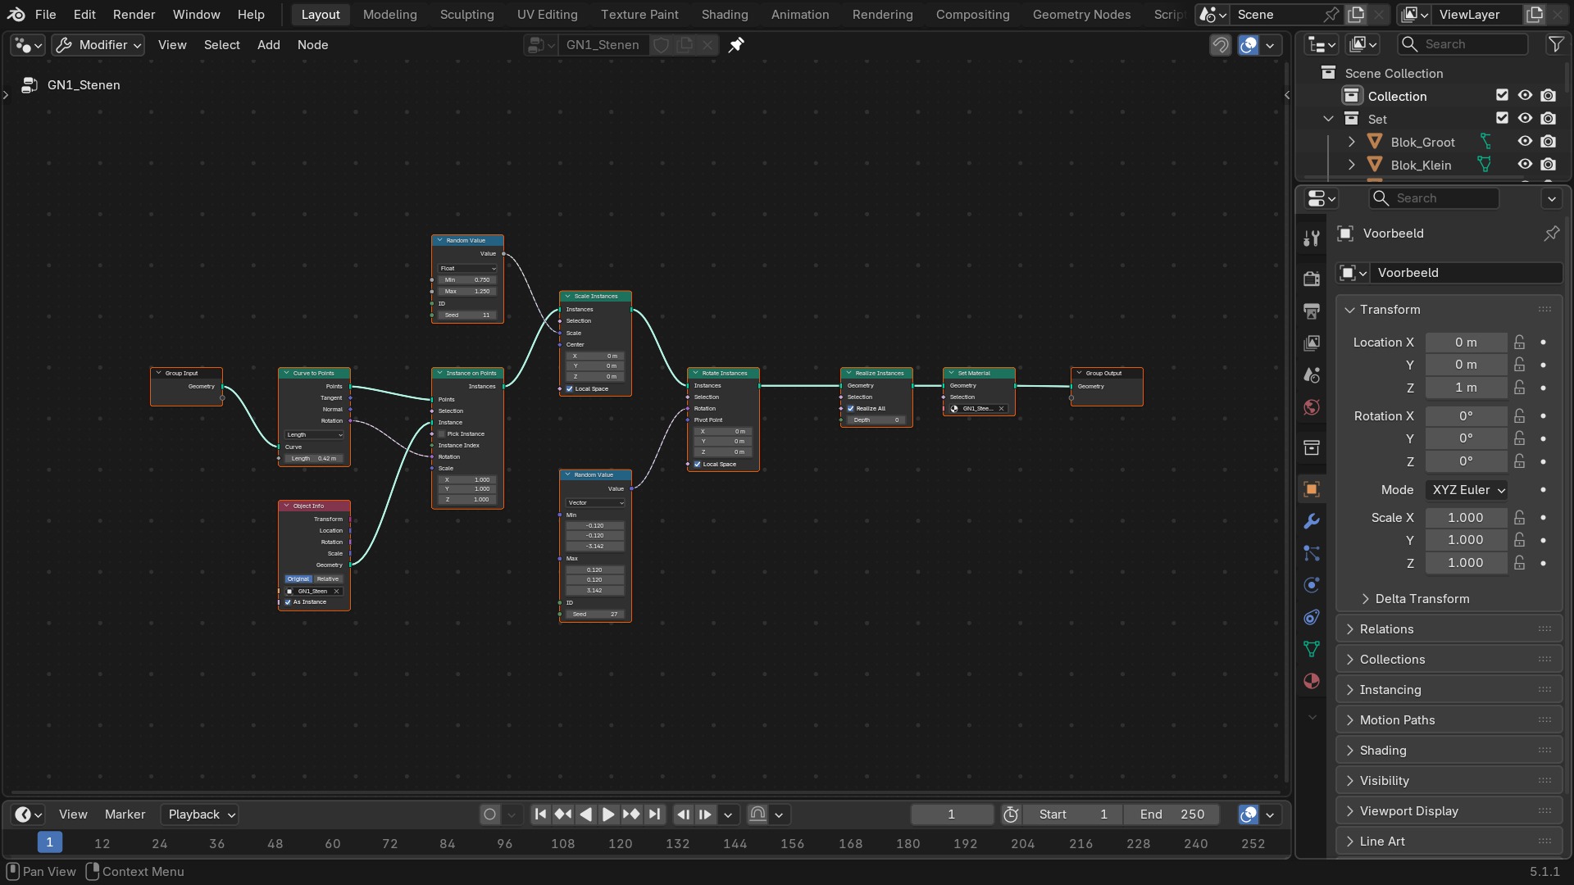Open the Collection properties tab

[x=1312, y=447]
